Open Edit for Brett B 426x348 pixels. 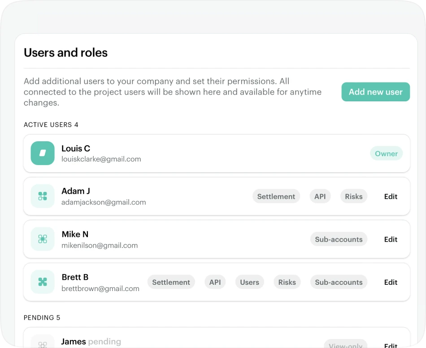pos(391,282)
